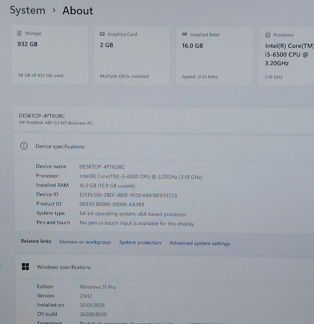
Task: Click the 3.19 GHz processor speed text
Action: coord(274,77)
